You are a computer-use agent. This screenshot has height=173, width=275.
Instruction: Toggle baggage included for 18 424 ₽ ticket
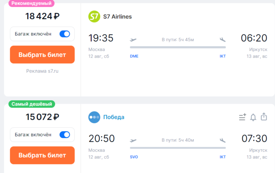click(65, 34)
